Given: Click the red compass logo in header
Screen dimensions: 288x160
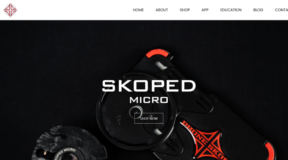Looking at the screenshot, I should click(x=10, y=10).
